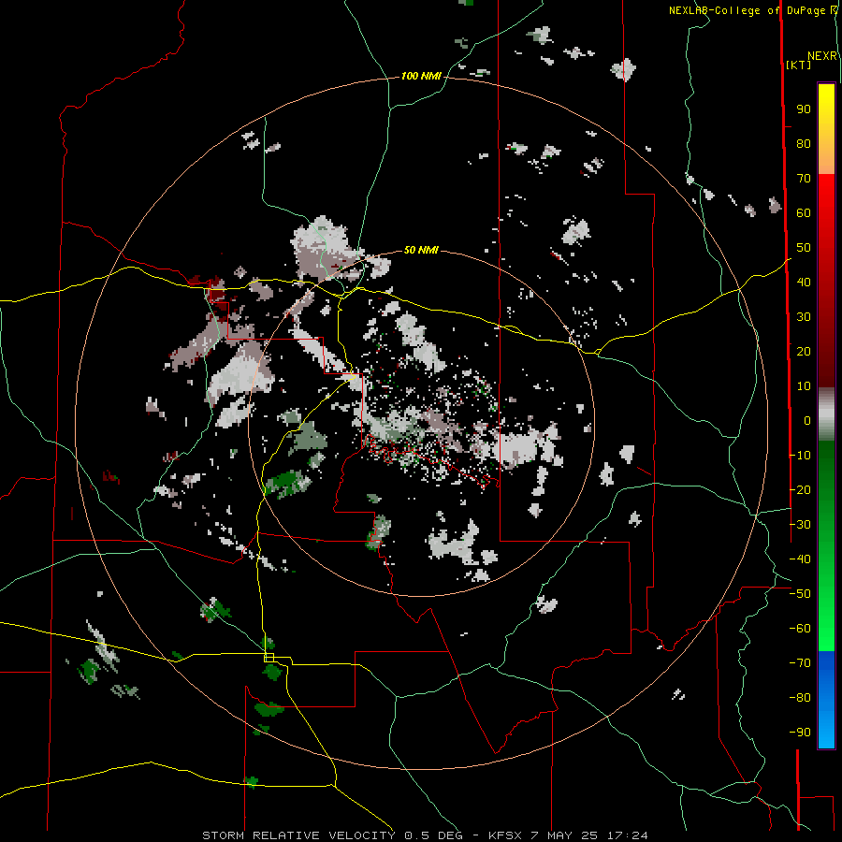This screenshot has height=842, width=842.
Task: Click the -60 value on the velocity scale
Action: [800, 629]
